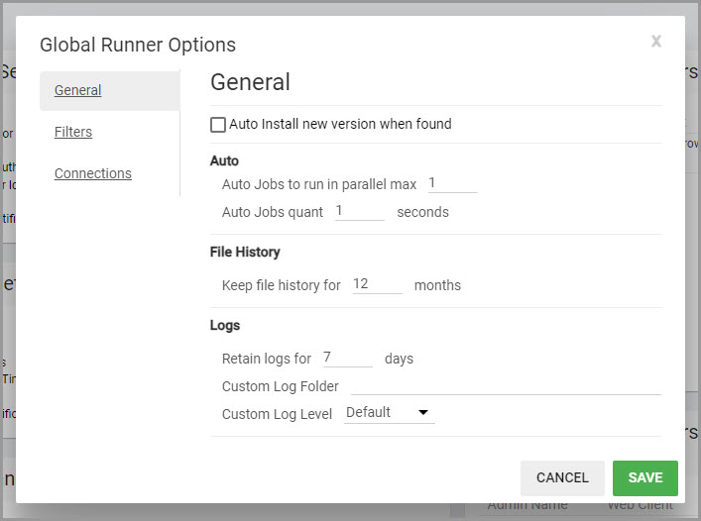Click the Custom Log Folder input

[506, 385]
